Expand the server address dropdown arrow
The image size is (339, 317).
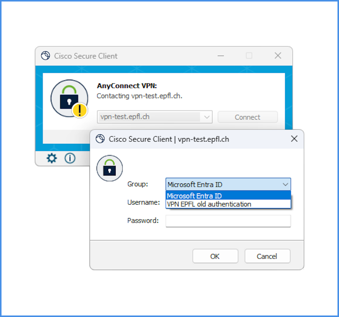tap(207, 117)
